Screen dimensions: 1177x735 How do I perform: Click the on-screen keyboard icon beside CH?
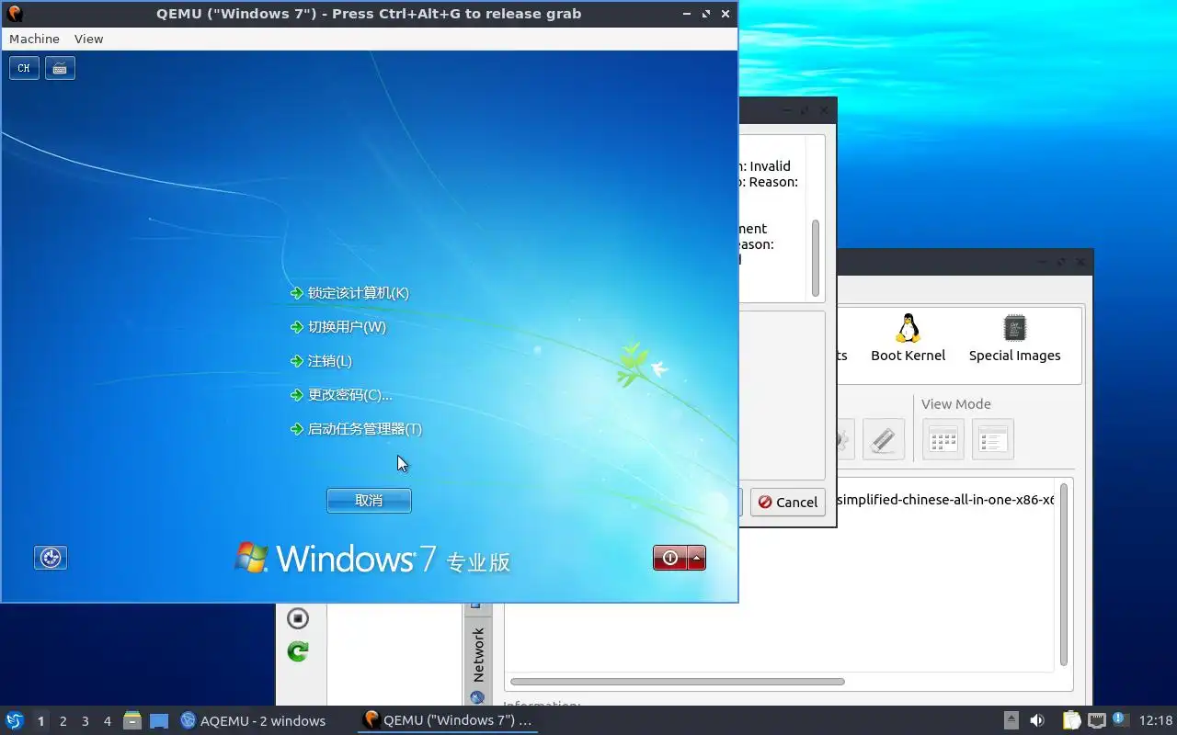[60, 68]
